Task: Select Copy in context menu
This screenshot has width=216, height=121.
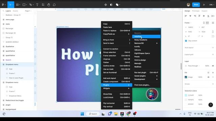Action: point(116,24)
